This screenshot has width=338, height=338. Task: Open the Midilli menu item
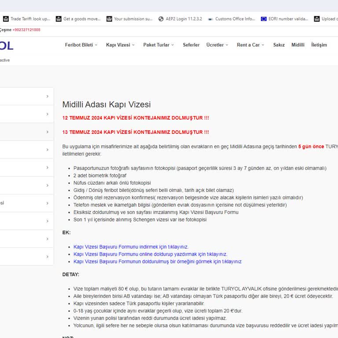point(298,45)
